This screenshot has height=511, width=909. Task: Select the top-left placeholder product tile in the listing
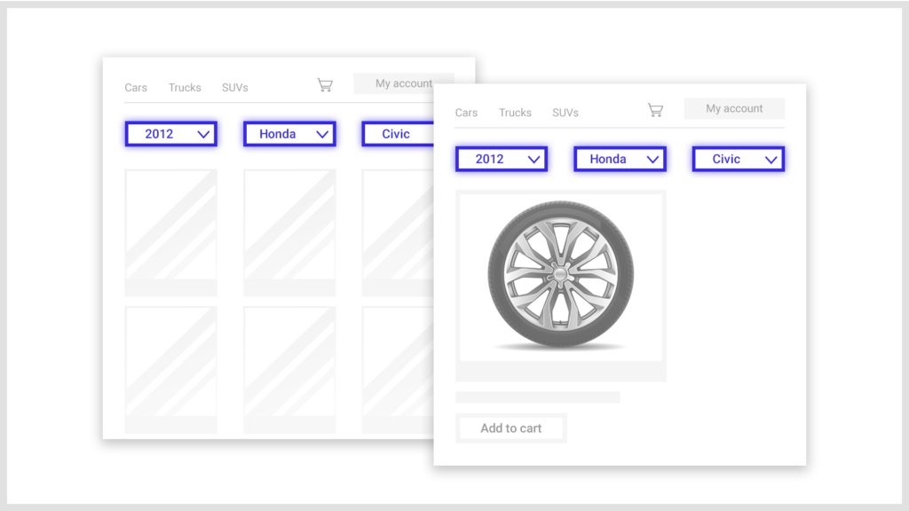(171, 232)
